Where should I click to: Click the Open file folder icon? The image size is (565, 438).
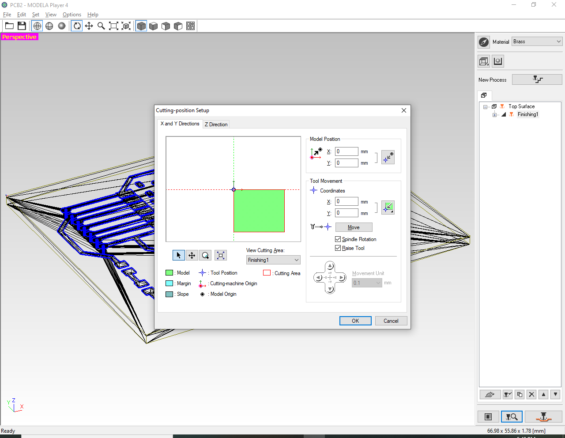(x=9, y=26)
